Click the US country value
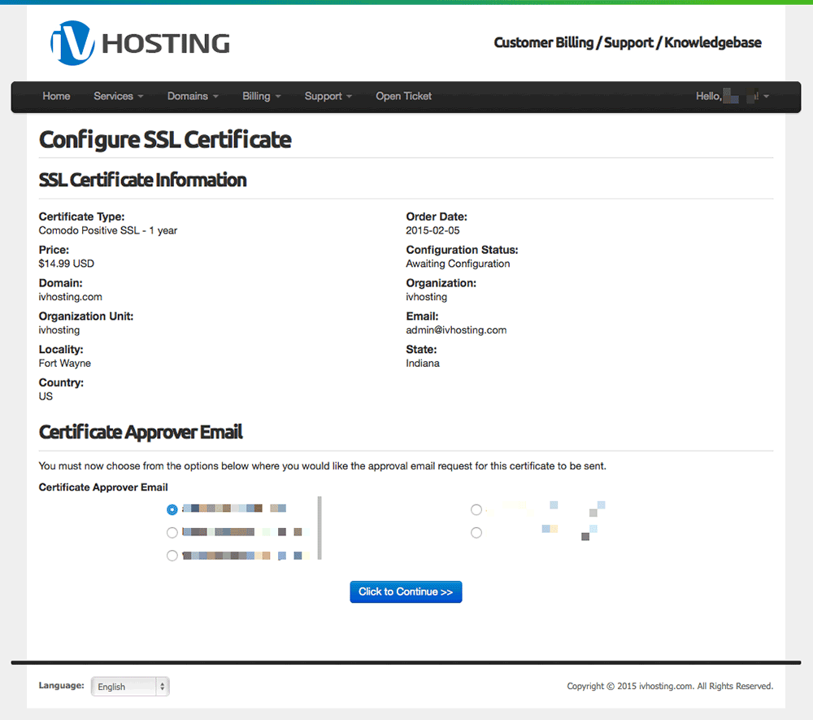 [x=46, y=396]
